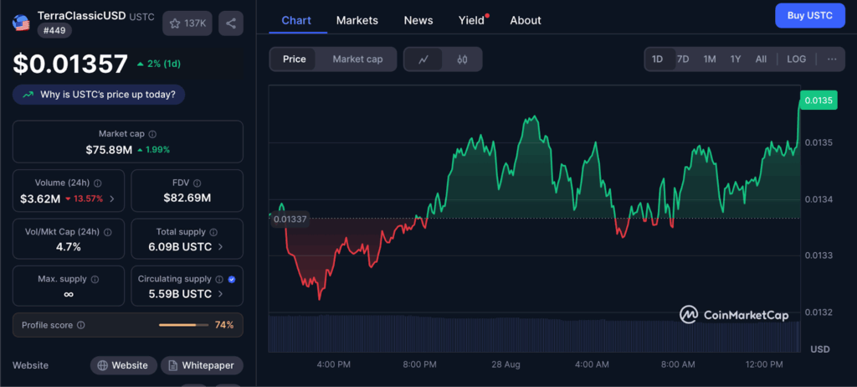Click "Why is USTC's price up today?"

coord(99,95)
